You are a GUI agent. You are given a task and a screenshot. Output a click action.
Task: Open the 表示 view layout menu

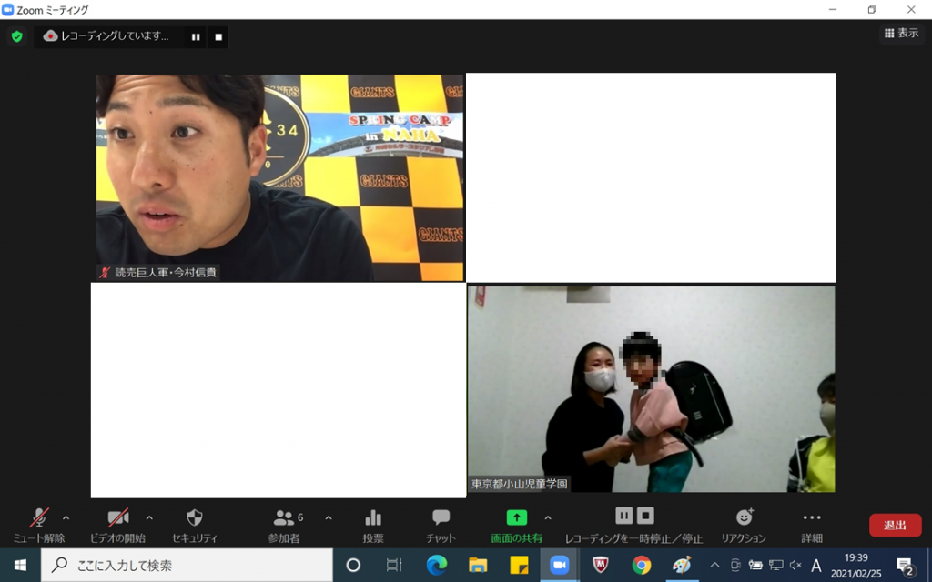[902, 34]
